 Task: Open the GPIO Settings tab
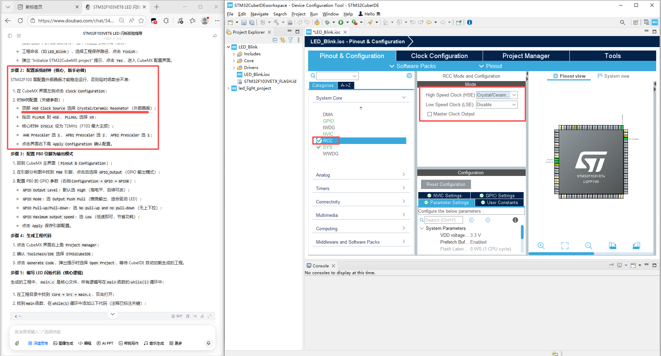(497, 196)
